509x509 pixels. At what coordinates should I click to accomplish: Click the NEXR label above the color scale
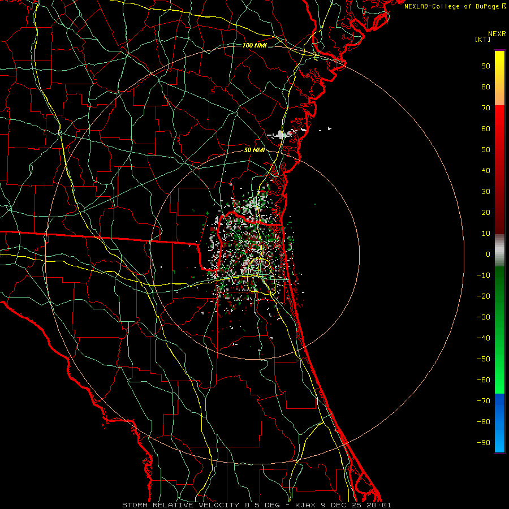coord(497,34)
